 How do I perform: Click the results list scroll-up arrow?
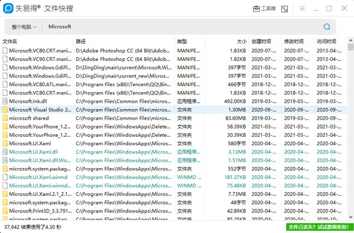pos(350,41)
